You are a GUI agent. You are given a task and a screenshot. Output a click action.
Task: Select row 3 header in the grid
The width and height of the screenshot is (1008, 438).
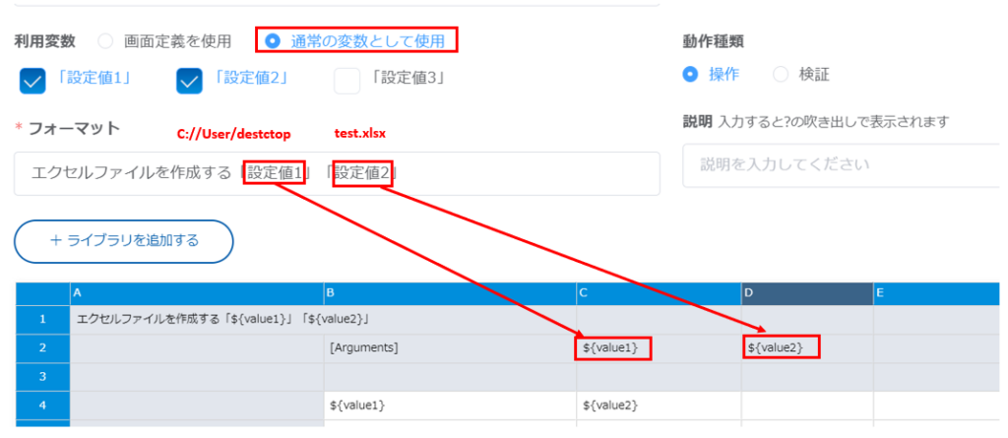42,376
